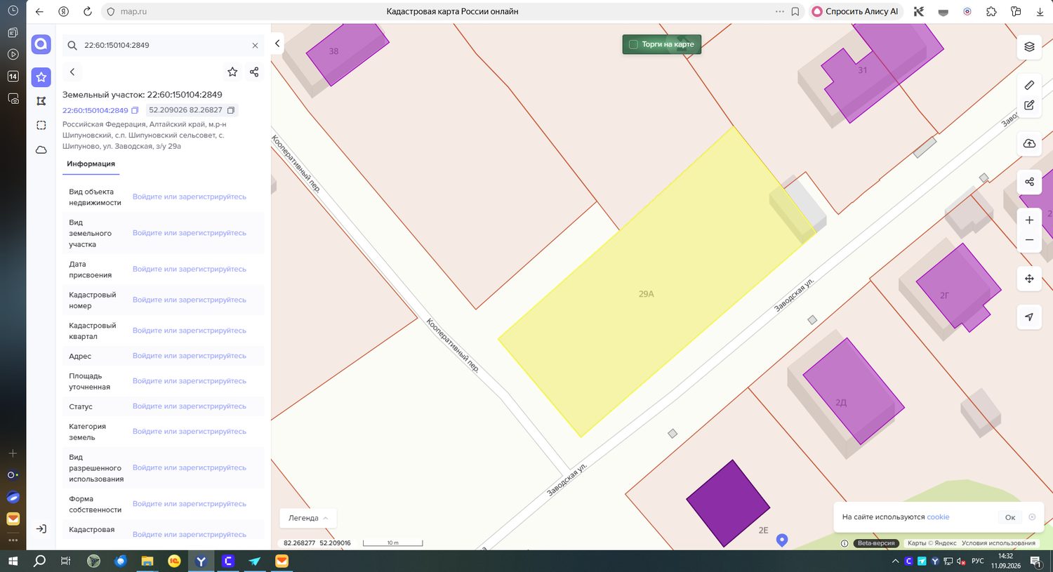Image resolution: width=1053 pixels, height=572 pixels.
Task: Open Telegram from the taskbar
Action: pyautogui.click(x=254, y=561)
